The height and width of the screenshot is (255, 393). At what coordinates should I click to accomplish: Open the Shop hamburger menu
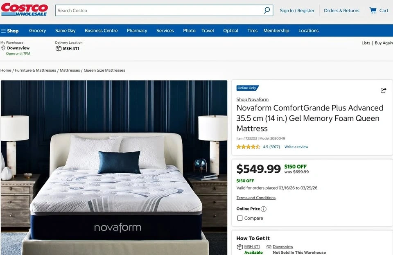pos(10,31)
